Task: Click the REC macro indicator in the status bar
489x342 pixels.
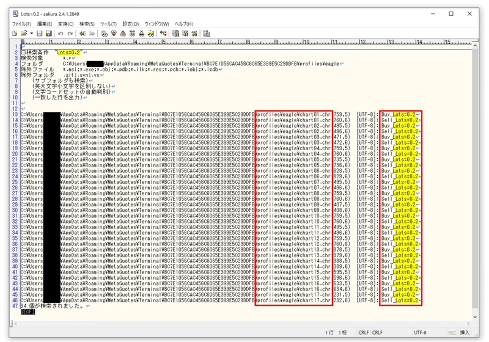Action: point(452,333)
